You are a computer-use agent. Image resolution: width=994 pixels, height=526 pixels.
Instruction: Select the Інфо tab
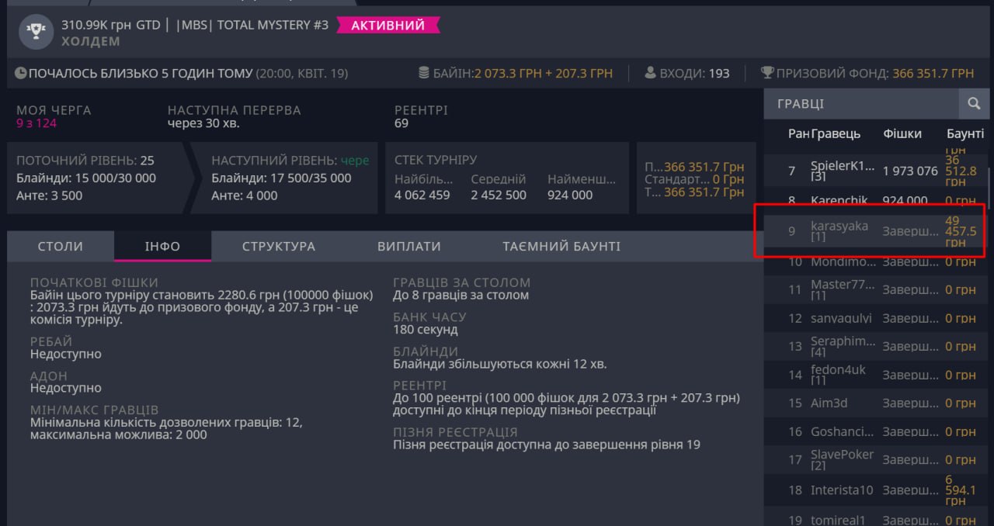click(x=162, y=246)
